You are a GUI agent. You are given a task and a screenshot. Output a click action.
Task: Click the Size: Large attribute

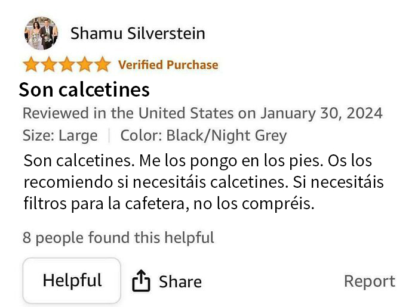(60, 135)
